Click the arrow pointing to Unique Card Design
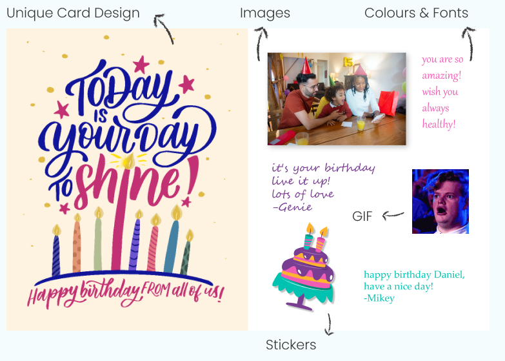 coord(164,28)
